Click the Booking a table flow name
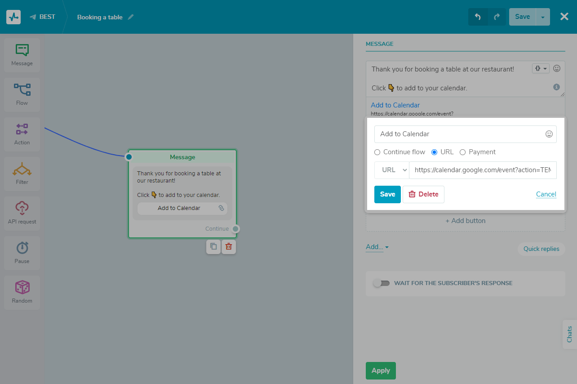 pyautogui.click(x=100, y=17)
